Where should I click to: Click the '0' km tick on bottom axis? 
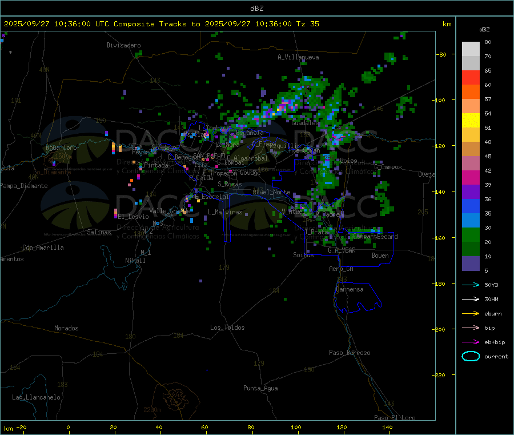click(x=68, y=427)
